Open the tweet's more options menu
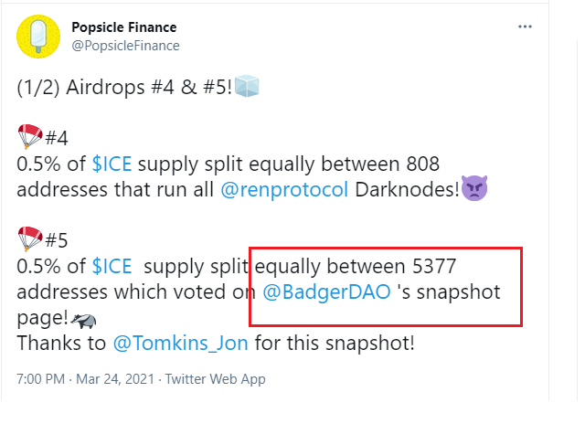This screenshot has height=445, width=585. (x=525, y=26)
